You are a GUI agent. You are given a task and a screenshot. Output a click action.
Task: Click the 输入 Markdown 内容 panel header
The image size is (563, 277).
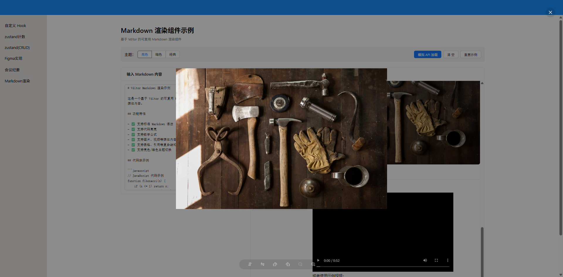(144, 74)
